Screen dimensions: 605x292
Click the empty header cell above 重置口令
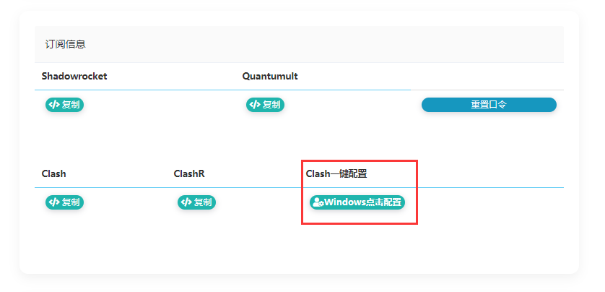point(487,76)
